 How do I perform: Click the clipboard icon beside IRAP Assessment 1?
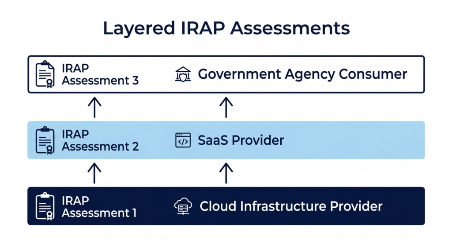tap(45, 206)
